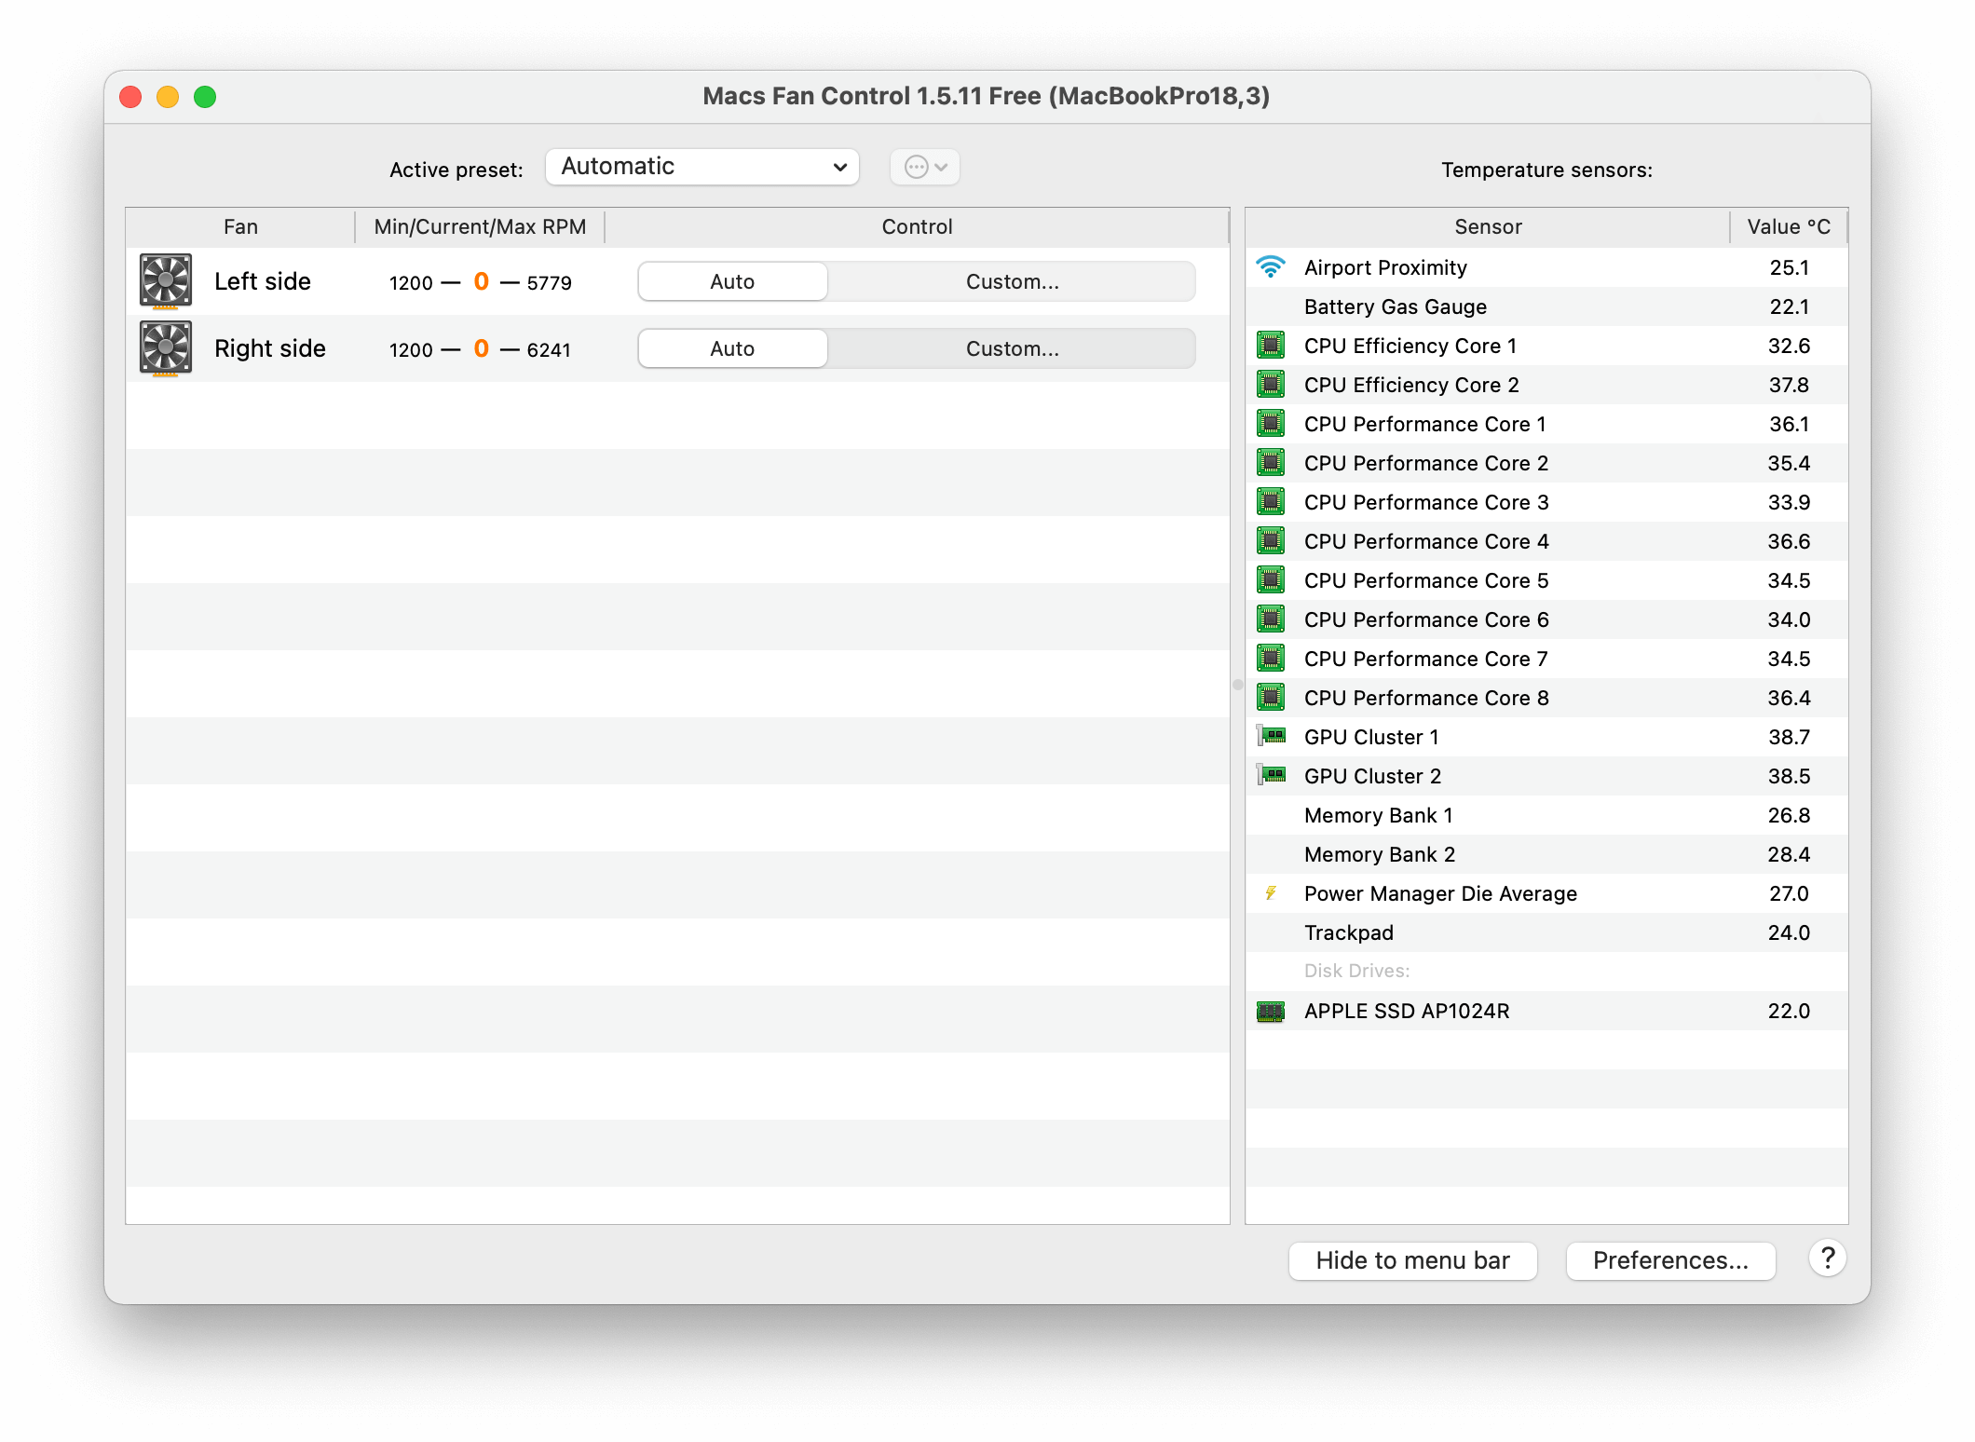Click Power Manager Die Average lightning icon

coord(1271,893)
